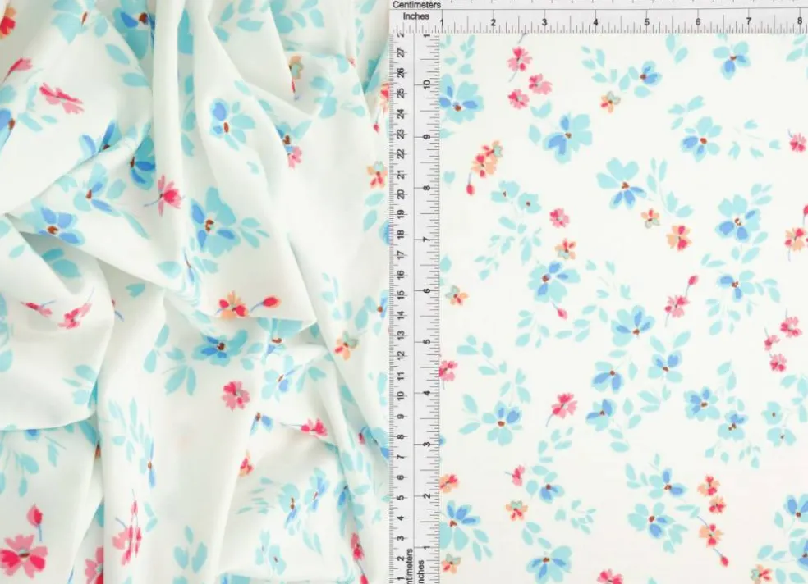Click the "Centimeters" label above the ruler
This screenshot has height=584, width=808.
tap(416, 5)
